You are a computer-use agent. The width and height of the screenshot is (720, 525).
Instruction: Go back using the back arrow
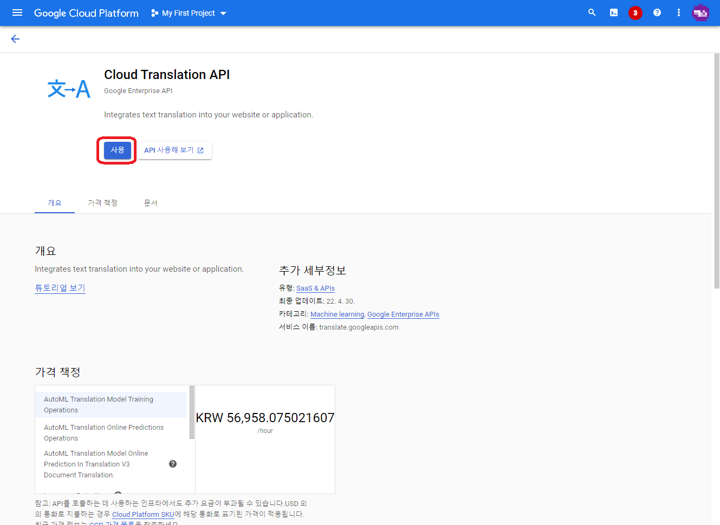(x=15, y=38)
